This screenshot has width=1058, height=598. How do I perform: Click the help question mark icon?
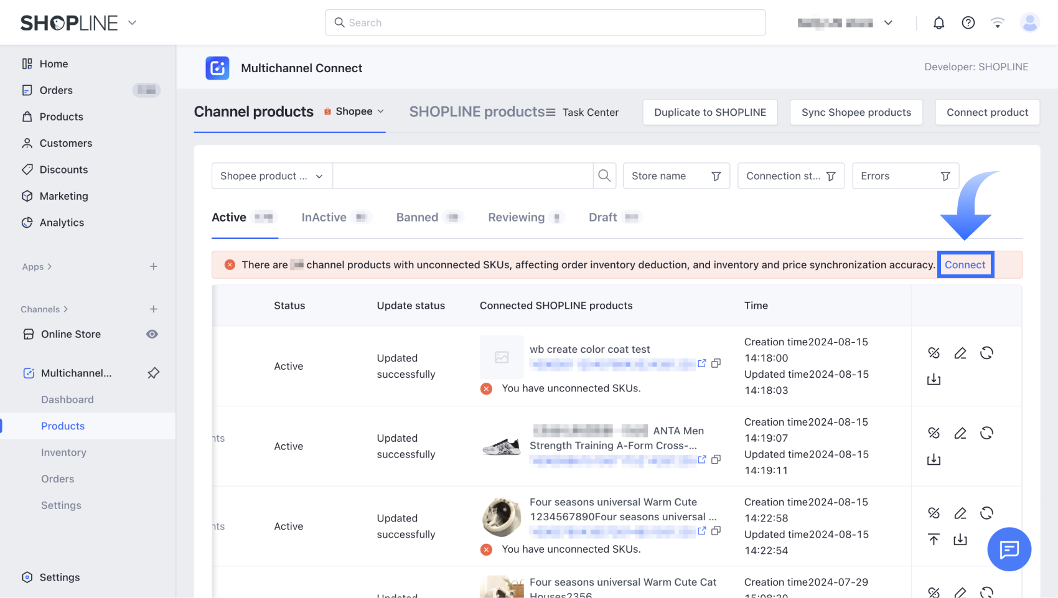968,23
